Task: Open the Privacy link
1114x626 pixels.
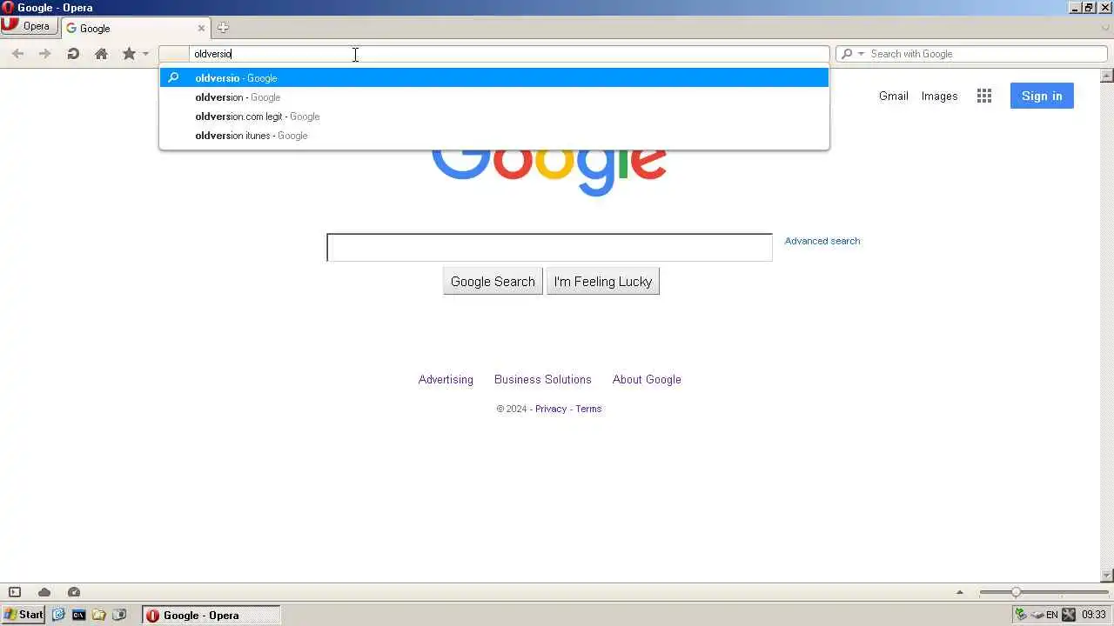Action: [x=551, y=409]
